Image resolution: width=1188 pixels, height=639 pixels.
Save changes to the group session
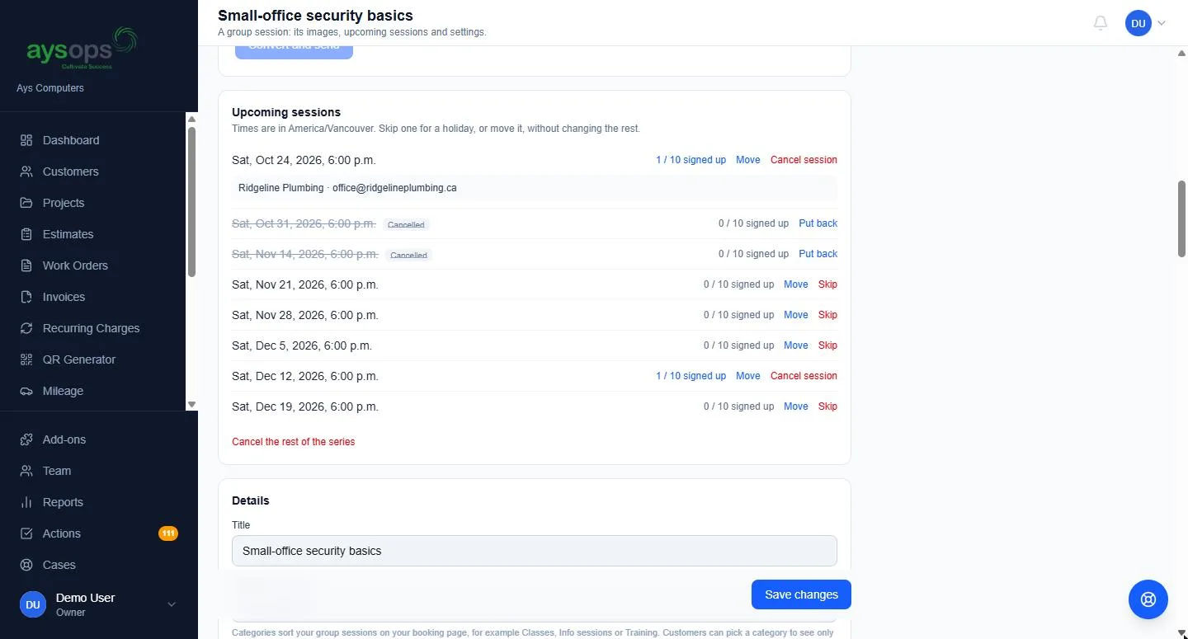pyautogui.click(x=801, y=594)
